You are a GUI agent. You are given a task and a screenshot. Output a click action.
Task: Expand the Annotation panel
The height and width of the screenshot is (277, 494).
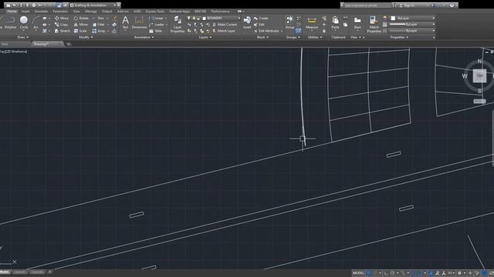click(x=144, y=37)
